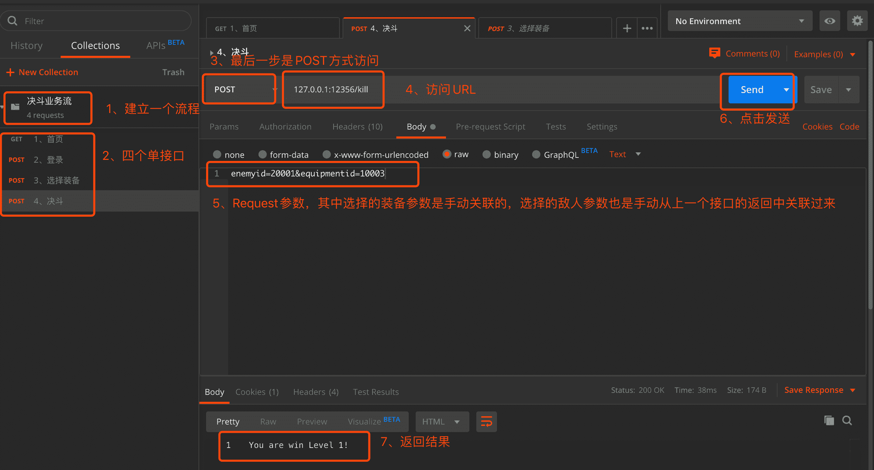Select binary body option
Image resolution: width=874 pixels, height=470 pixels.
[487, 154]
